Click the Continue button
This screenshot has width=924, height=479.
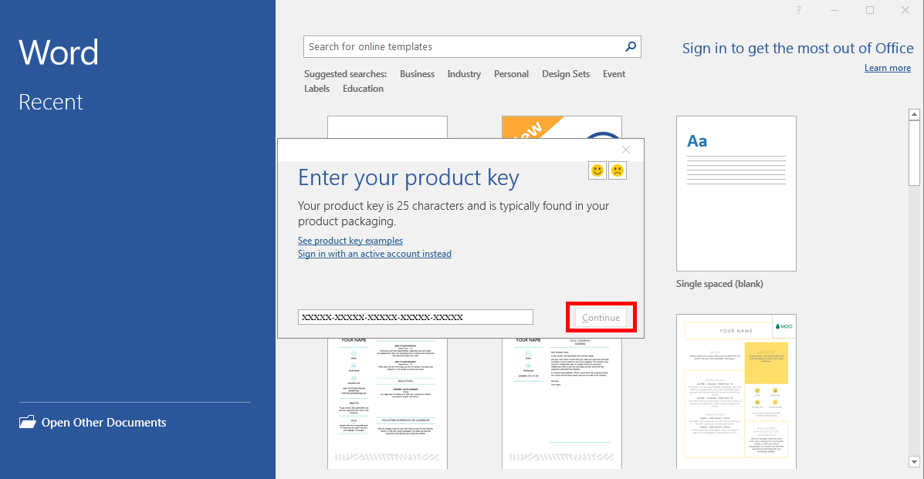click(x=601, y=318)
